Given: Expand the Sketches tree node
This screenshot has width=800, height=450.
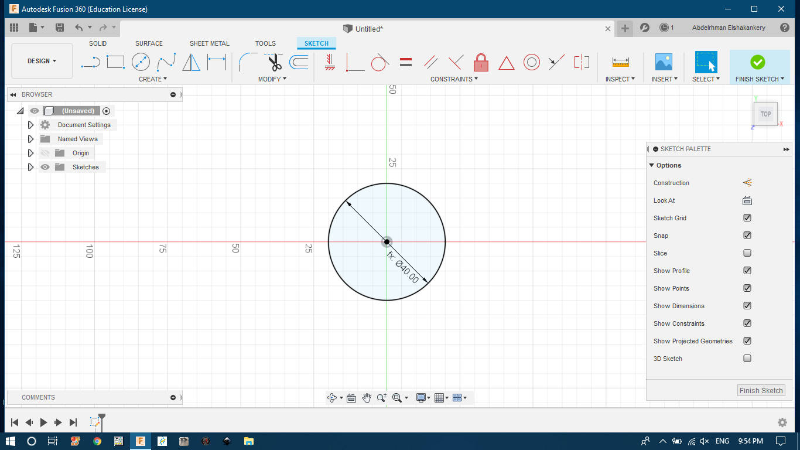Looking at the screenshot, I should pos(31,167).
